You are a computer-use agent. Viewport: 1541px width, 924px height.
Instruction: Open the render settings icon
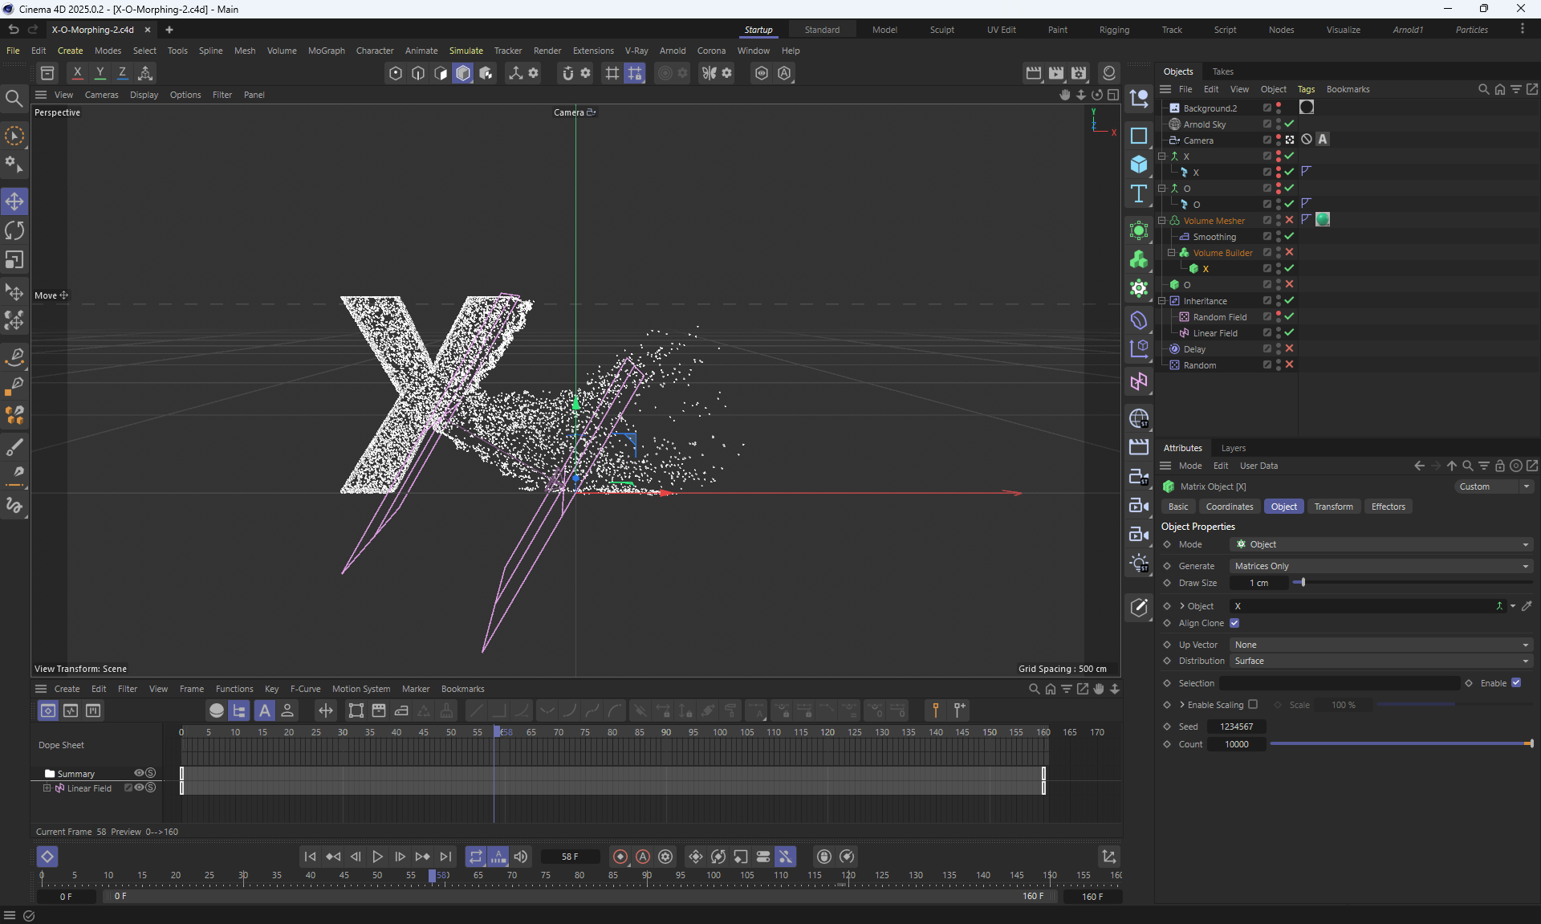(x=1079, y=73)
